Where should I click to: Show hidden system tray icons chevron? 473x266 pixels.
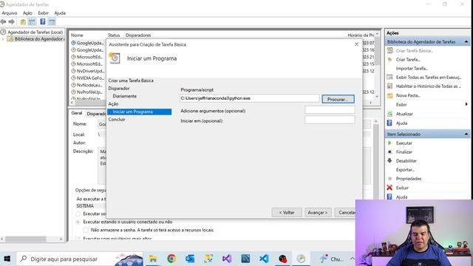(352, 259)
